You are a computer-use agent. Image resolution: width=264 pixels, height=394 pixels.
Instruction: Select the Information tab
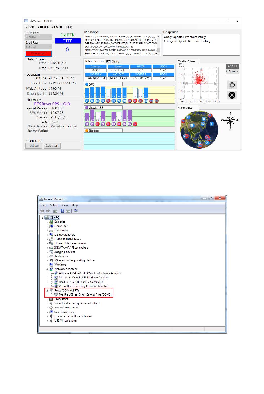pyautogui.click(x=94, y=61)
